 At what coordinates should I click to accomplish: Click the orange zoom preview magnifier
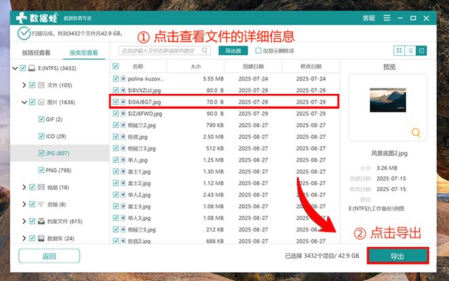tap(416, 133)
